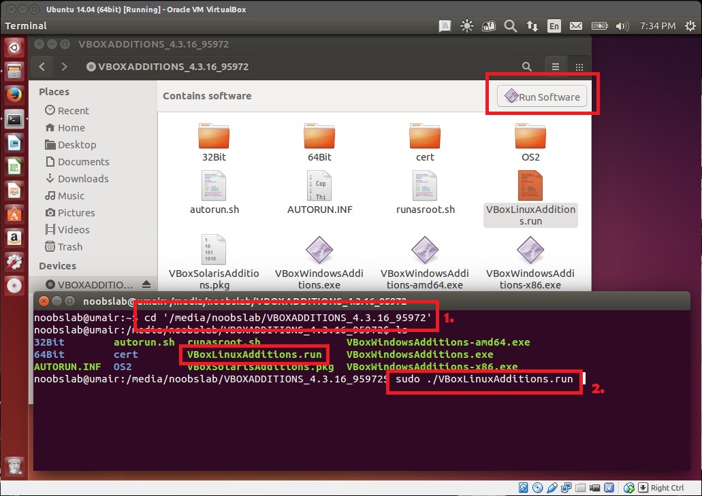Switch file manager to grid view

(579, 67)
